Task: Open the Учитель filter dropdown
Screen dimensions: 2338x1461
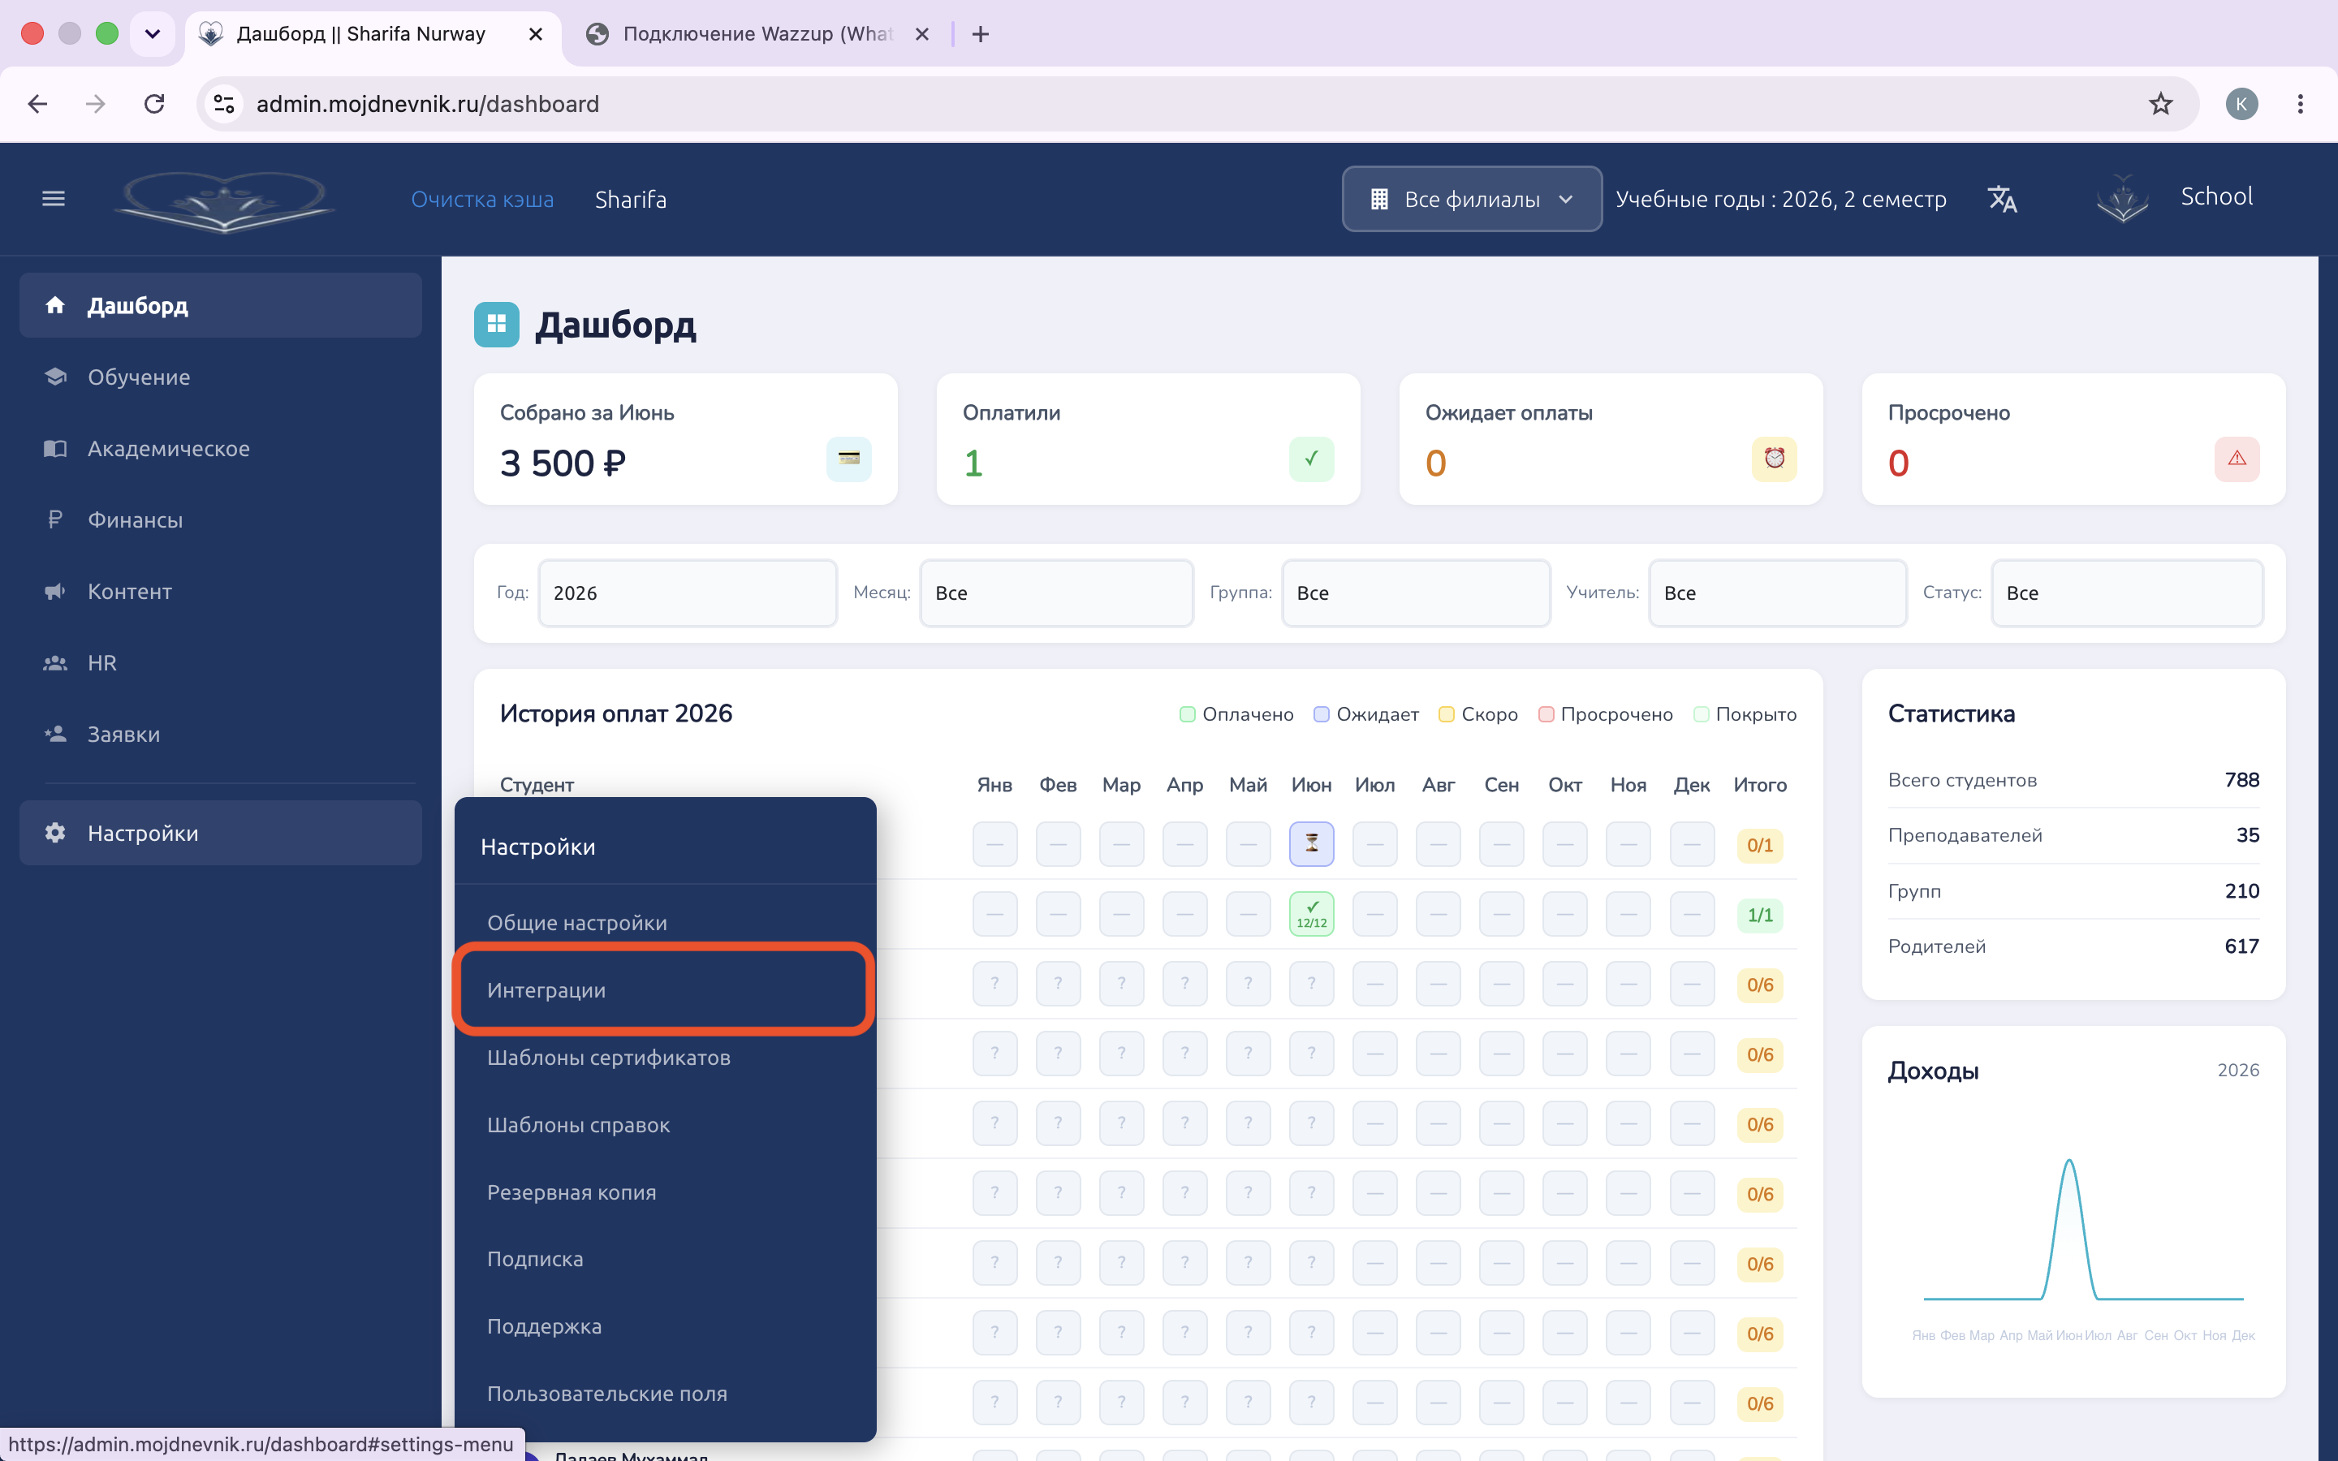Action: [1778, 593]
